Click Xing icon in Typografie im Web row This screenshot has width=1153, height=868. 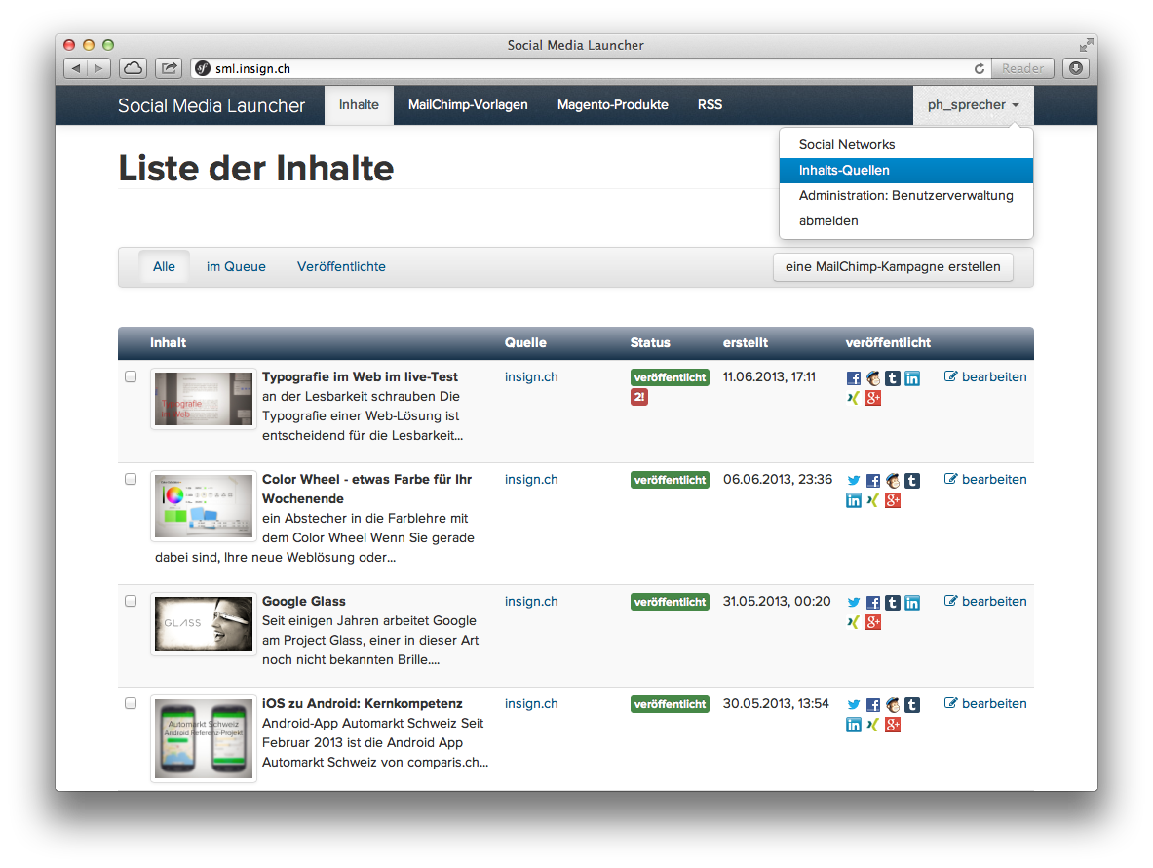click(853, 398)
